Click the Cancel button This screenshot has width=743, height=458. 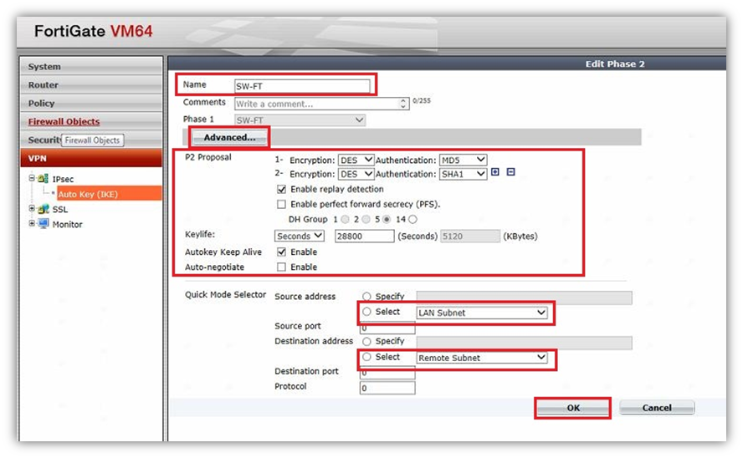657,408
